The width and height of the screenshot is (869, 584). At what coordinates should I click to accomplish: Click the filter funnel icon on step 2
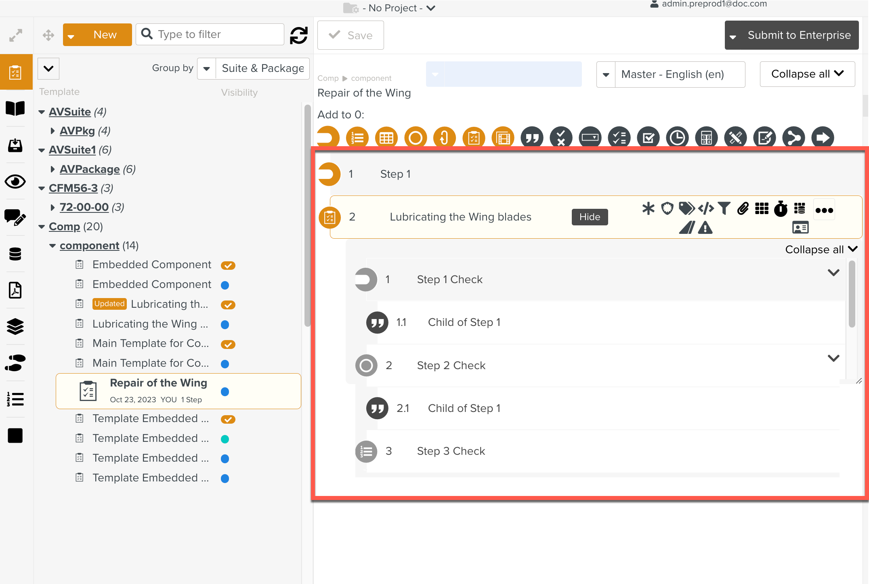coord(724,208)
